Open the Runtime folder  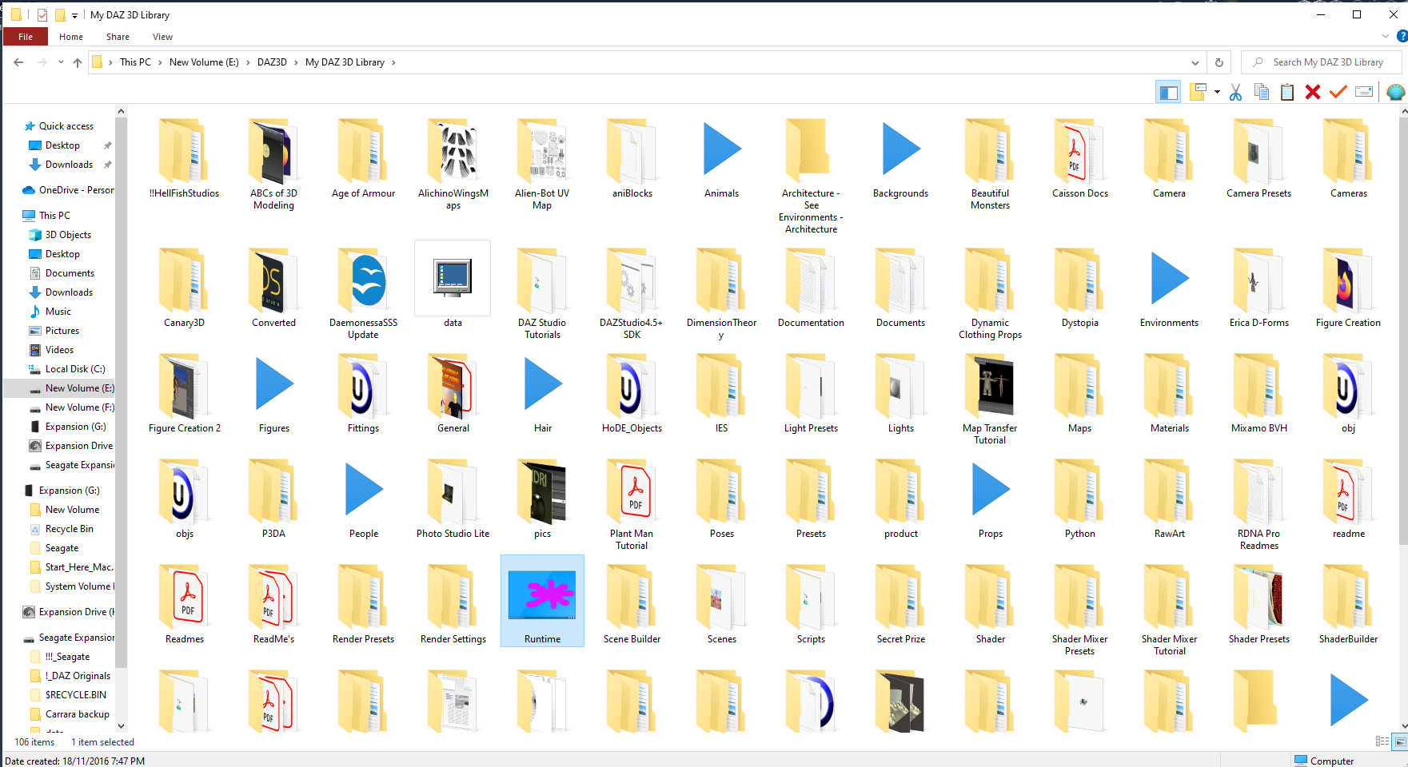[542, 601]
